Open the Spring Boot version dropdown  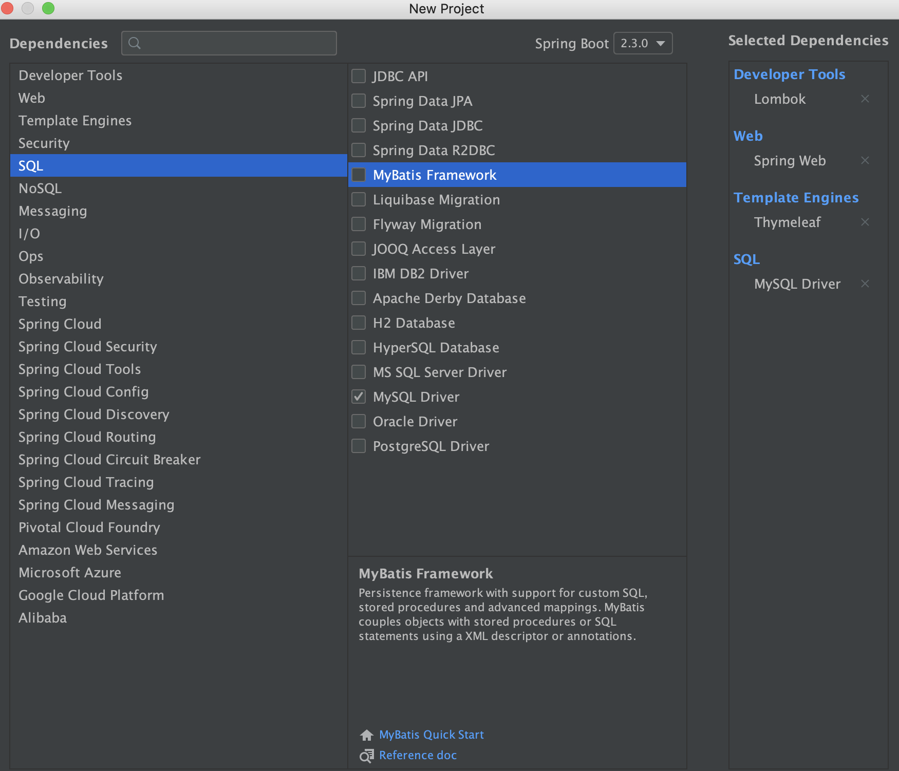pos(643,43)
